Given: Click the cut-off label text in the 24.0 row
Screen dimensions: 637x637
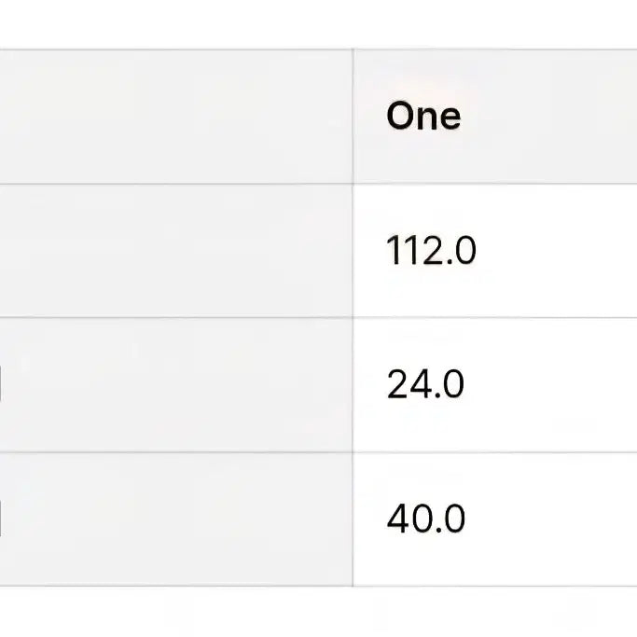Looking at the screenshot, I should [x=1, y=385].
